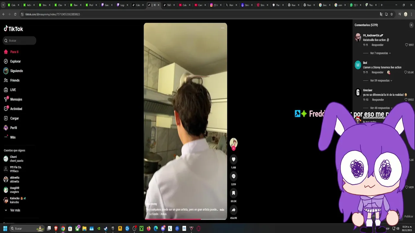Image resolution: width=415 pixels, height=233 pixels.
Task: Click the comment bubble icon on the video
Action: point(233,176)
